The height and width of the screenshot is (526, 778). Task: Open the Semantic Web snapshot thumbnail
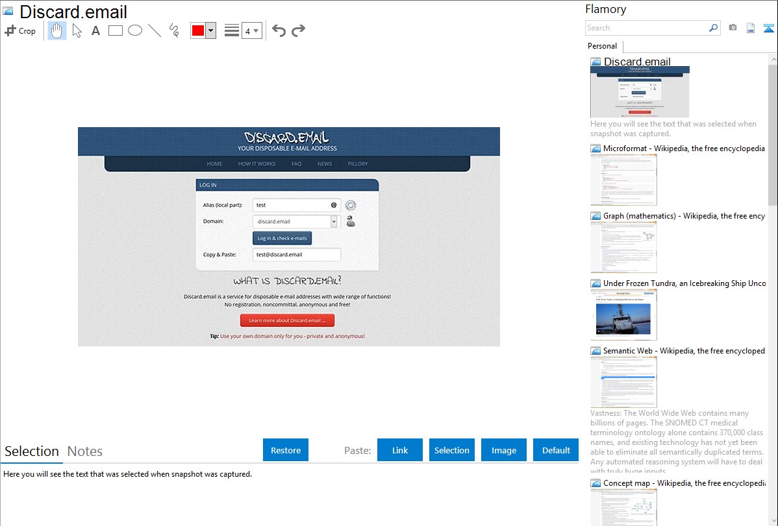click(x=623, y=382)
